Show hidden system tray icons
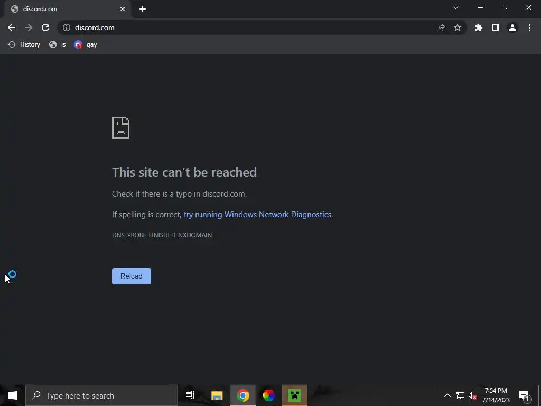This screenshot has height=406, width=541. tap(447, 395)
